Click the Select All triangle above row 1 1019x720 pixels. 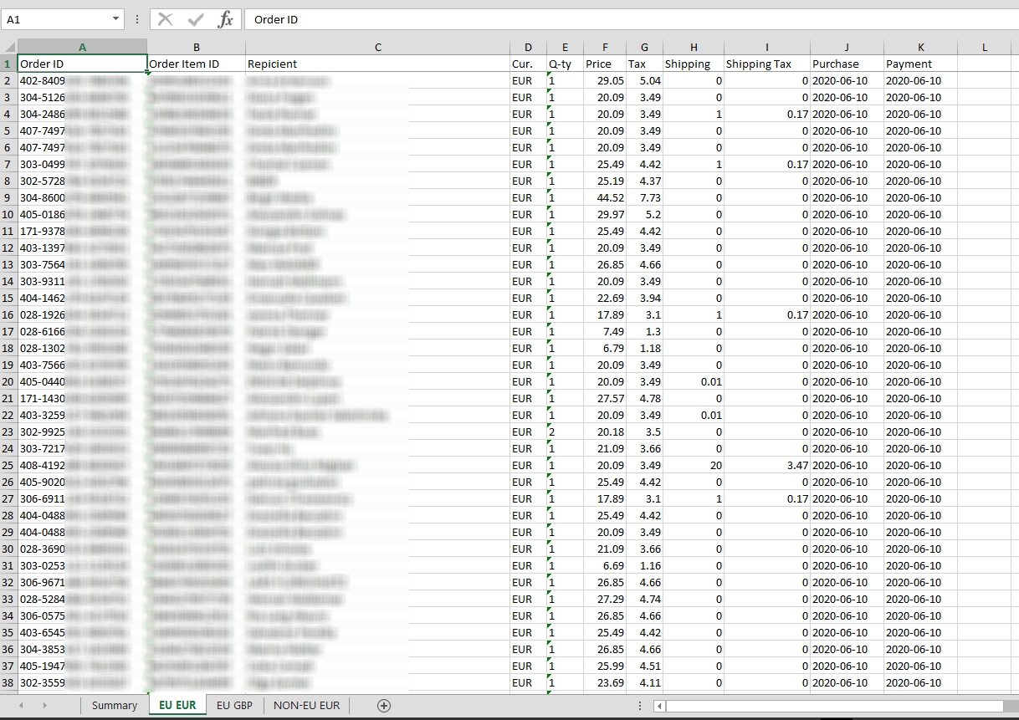click(9, 47)
